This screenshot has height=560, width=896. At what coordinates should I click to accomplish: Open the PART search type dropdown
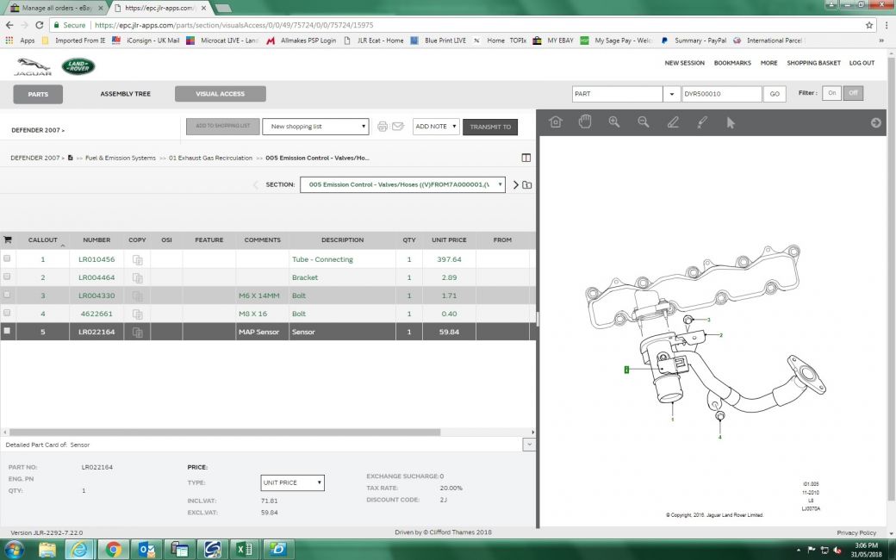(671, 94)
